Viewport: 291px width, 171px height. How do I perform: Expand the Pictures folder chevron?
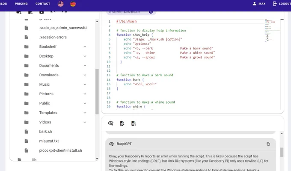pos(85,94)
